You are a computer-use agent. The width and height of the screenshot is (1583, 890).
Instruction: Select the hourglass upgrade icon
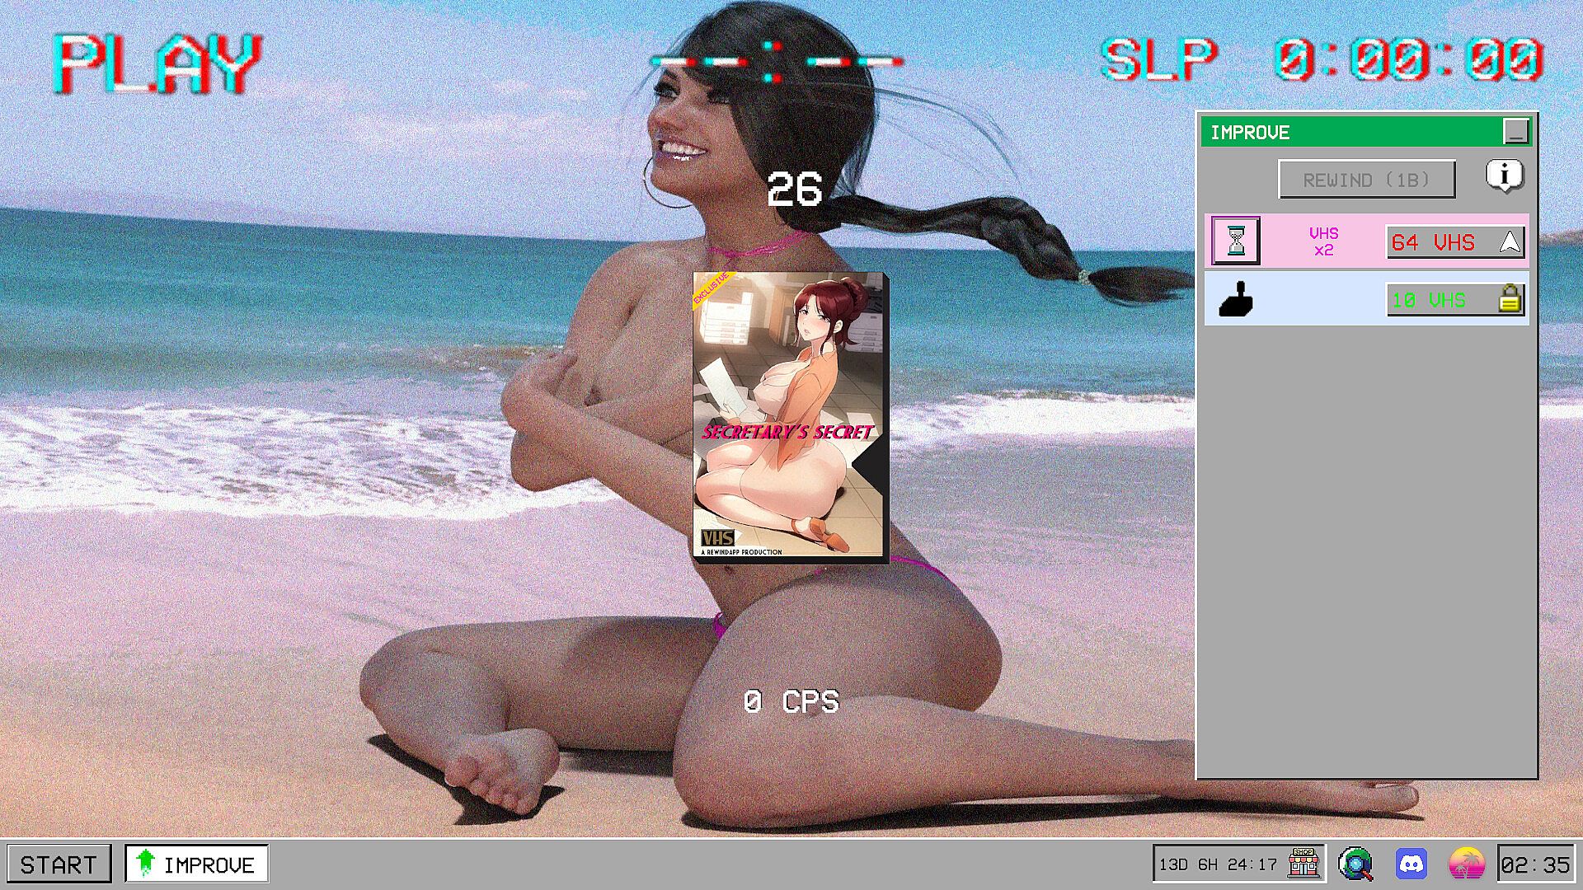(1235, 241)
